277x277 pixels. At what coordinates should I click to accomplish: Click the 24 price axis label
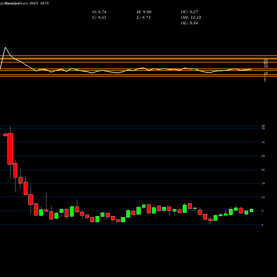(263, 170)
